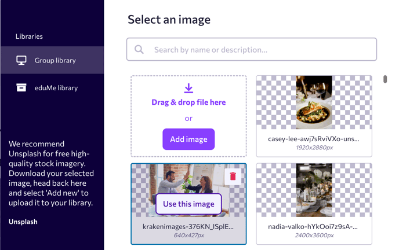Screen dimensions: 399x250
Task: Select the nadia-valko table setting thumbnail
Action: [314, 190]
